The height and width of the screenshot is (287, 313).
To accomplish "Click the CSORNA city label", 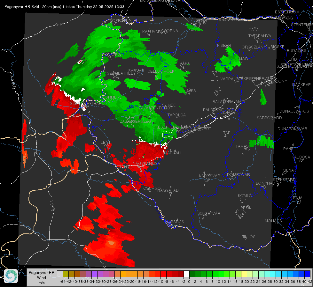I will (170, 31).
